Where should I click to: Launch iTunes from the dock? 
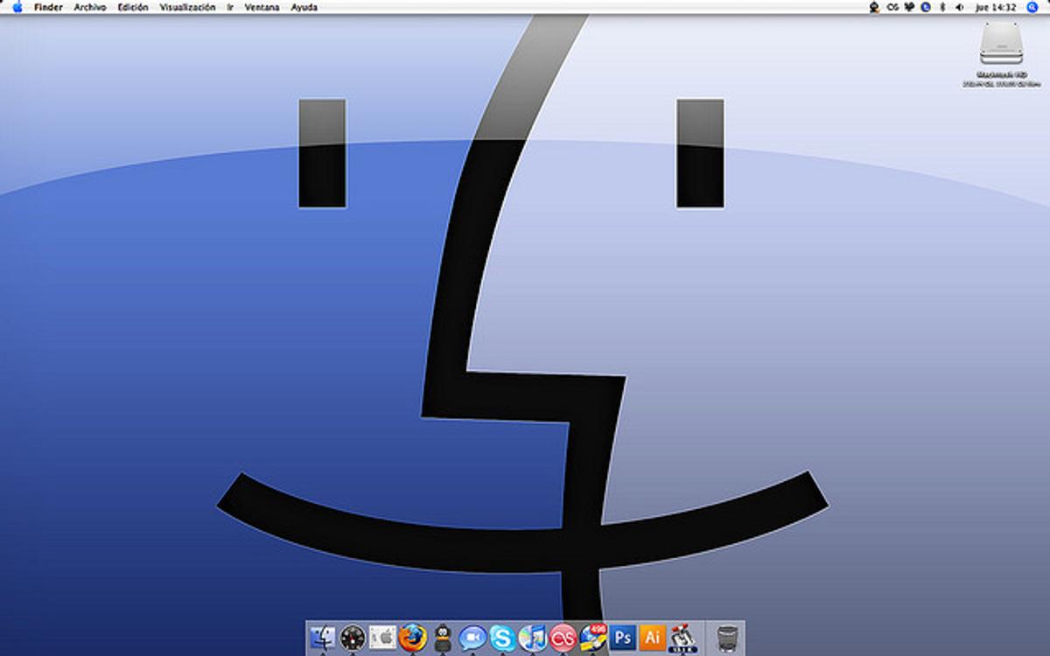point(531,639)
